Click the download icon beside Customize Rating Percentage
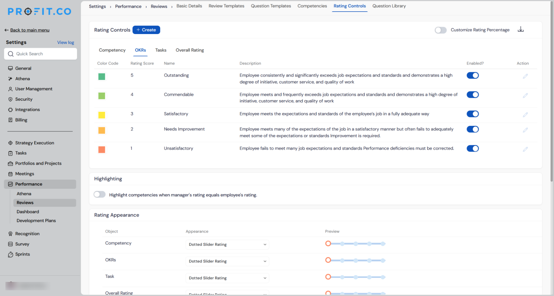 (x=521, y=29)
